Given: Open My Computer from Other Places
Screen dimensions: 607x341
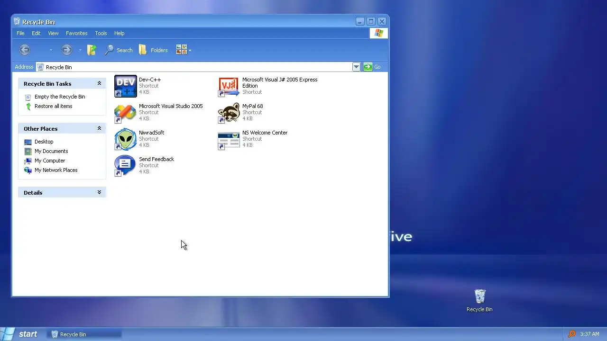Looking at the screenshot, I should pyautogui.click(x=50, y=161).
